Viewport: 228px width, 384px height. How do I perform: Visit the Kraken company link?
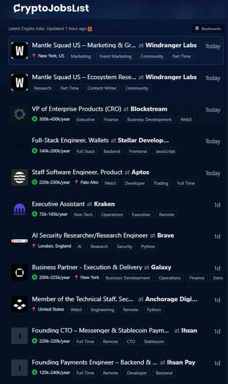[104, 204]
